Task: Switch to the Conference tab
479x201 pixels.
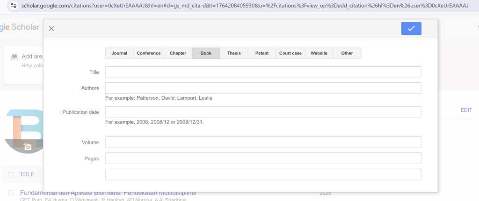Action: 148,53
